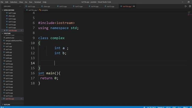192x108 pixels.
Task: Run the code with the play icon
Action: coord(186,6)
